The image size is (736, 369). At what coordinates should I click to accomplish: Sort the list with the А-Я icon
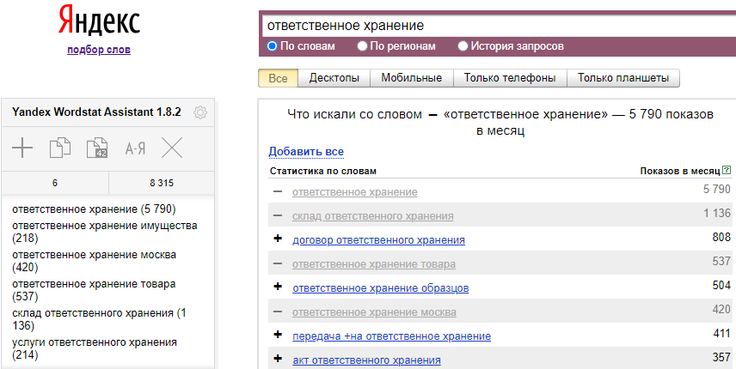pos(135,149)
